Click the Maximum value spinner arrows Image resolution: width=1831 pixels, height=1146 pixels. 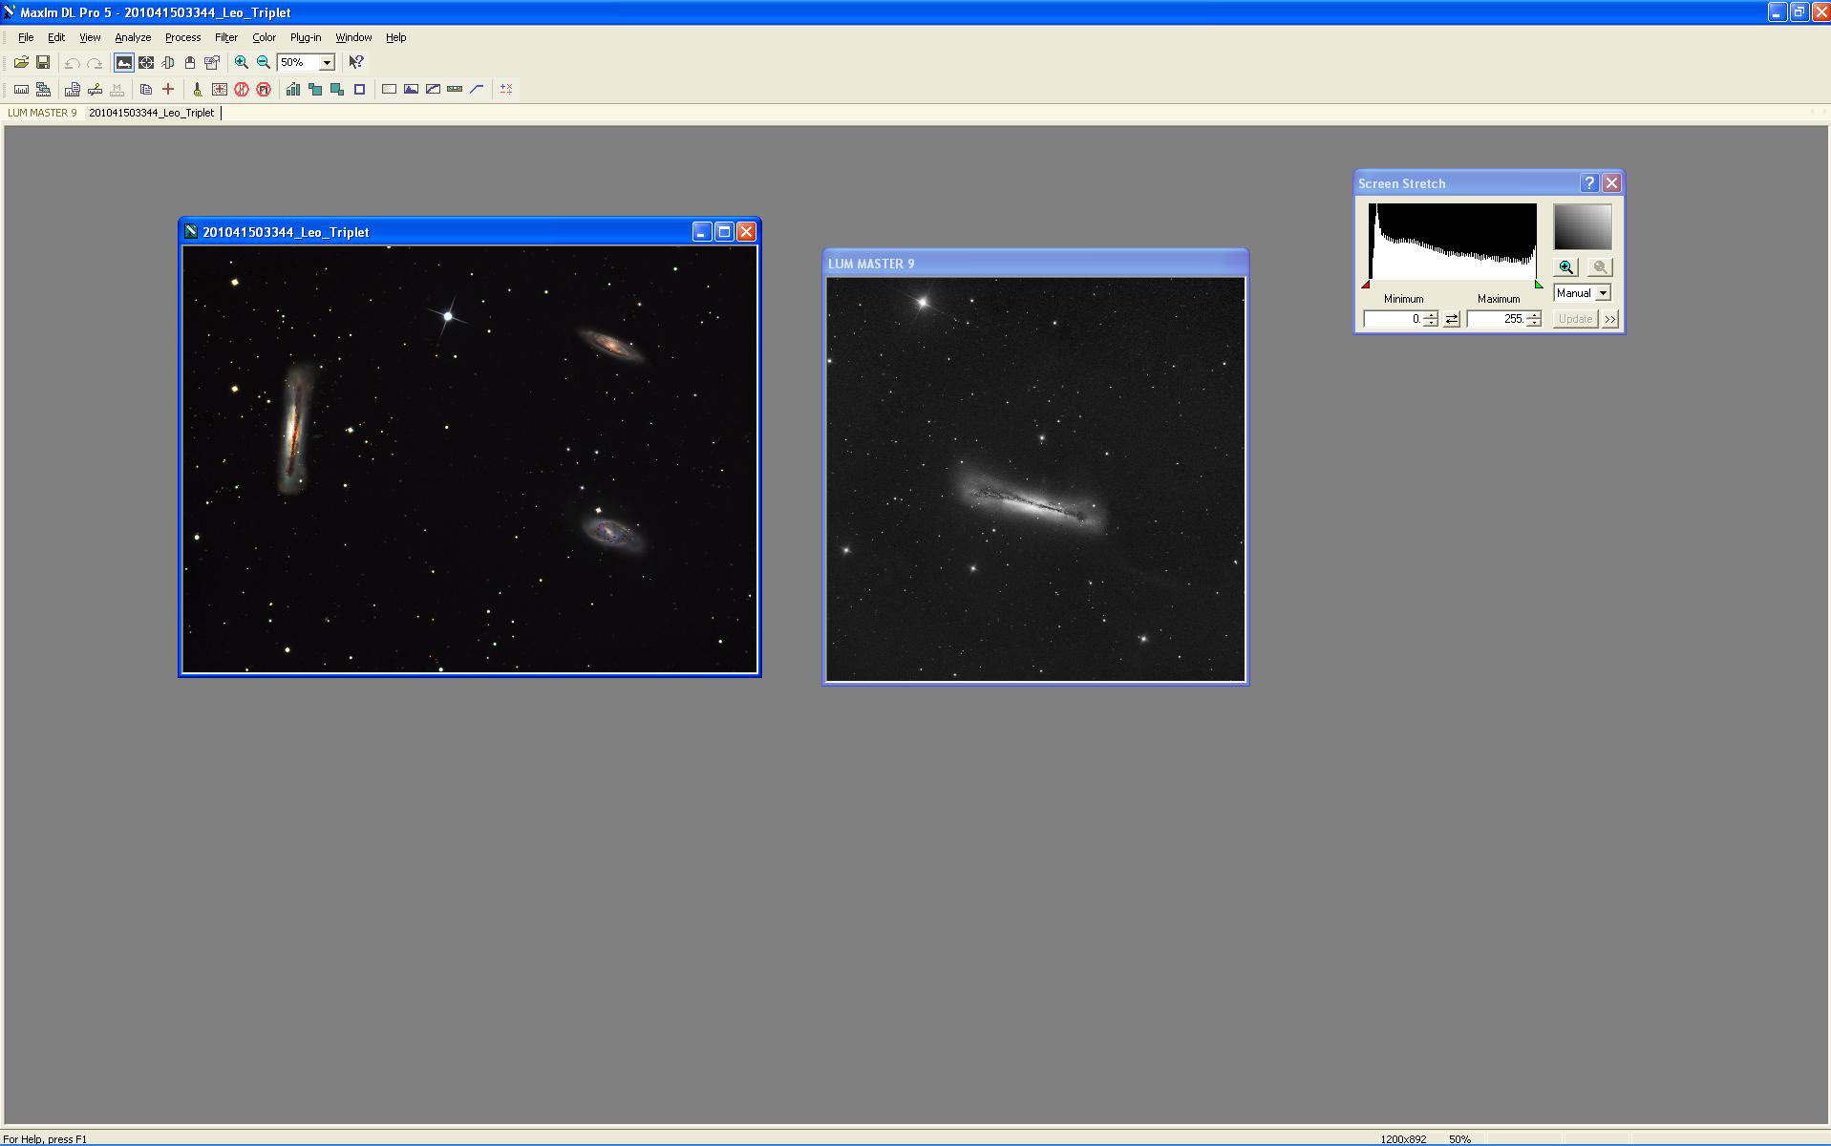[x=1534, y=319]
